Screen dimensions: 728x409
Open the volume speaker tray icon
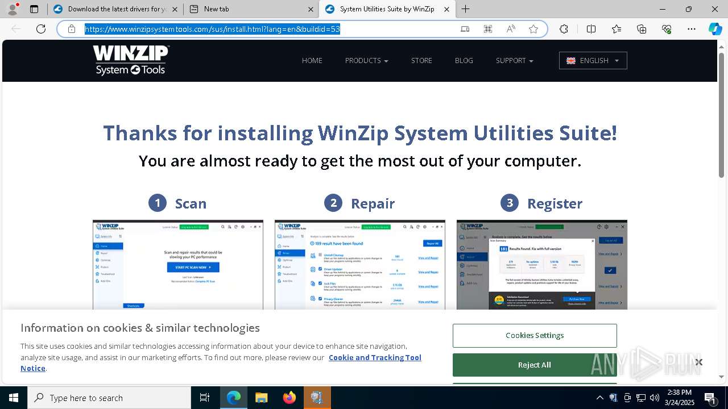[655, 398]
